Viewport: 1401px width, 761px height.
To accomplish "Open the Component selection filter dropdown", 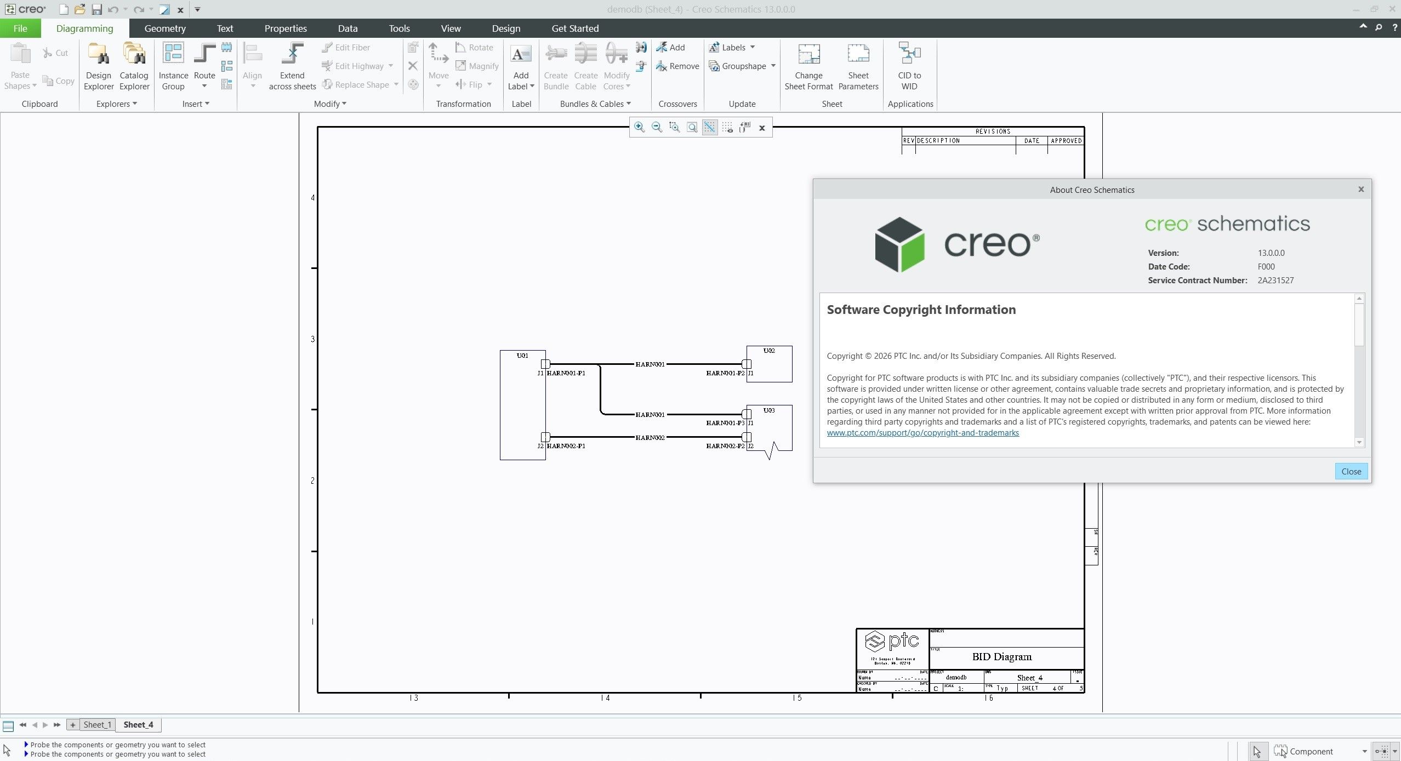I will (x=1364, y=751).
